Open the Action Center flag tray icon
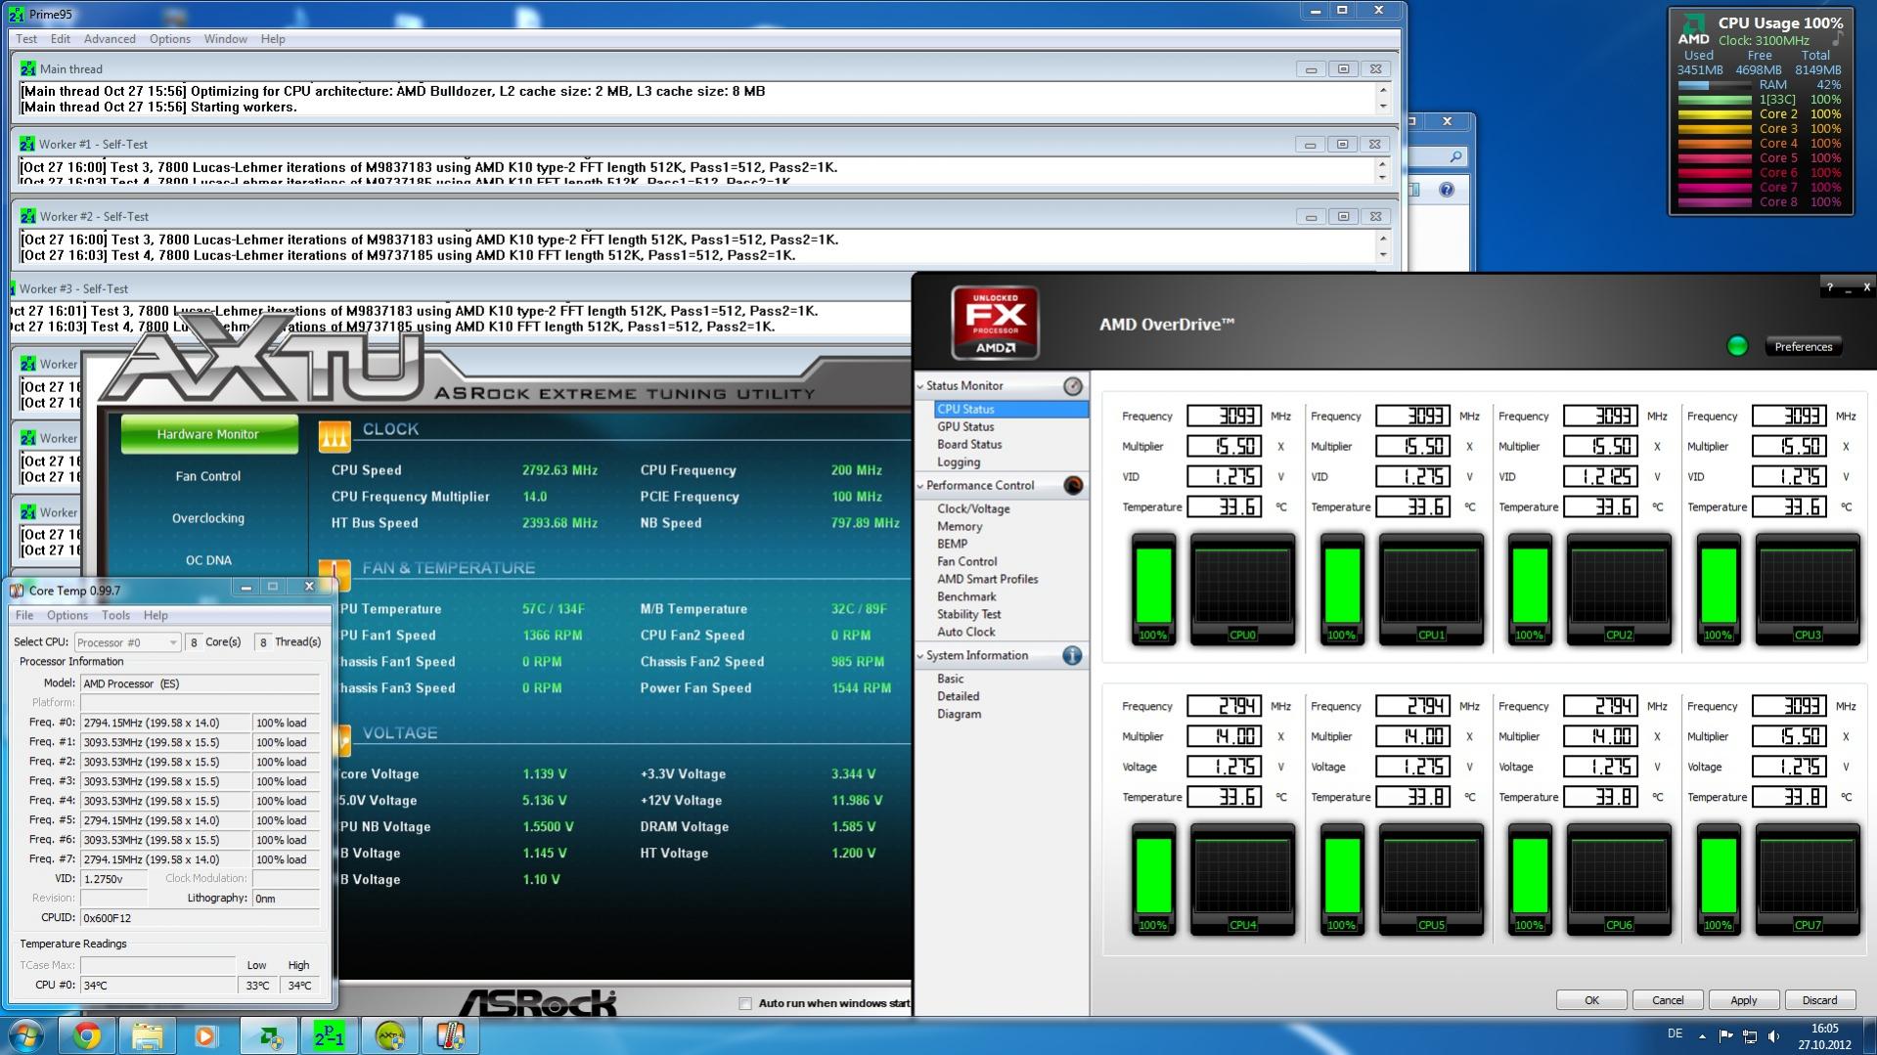The height and width of the screenshot is (1055, 1877). coord(1725,1035)
